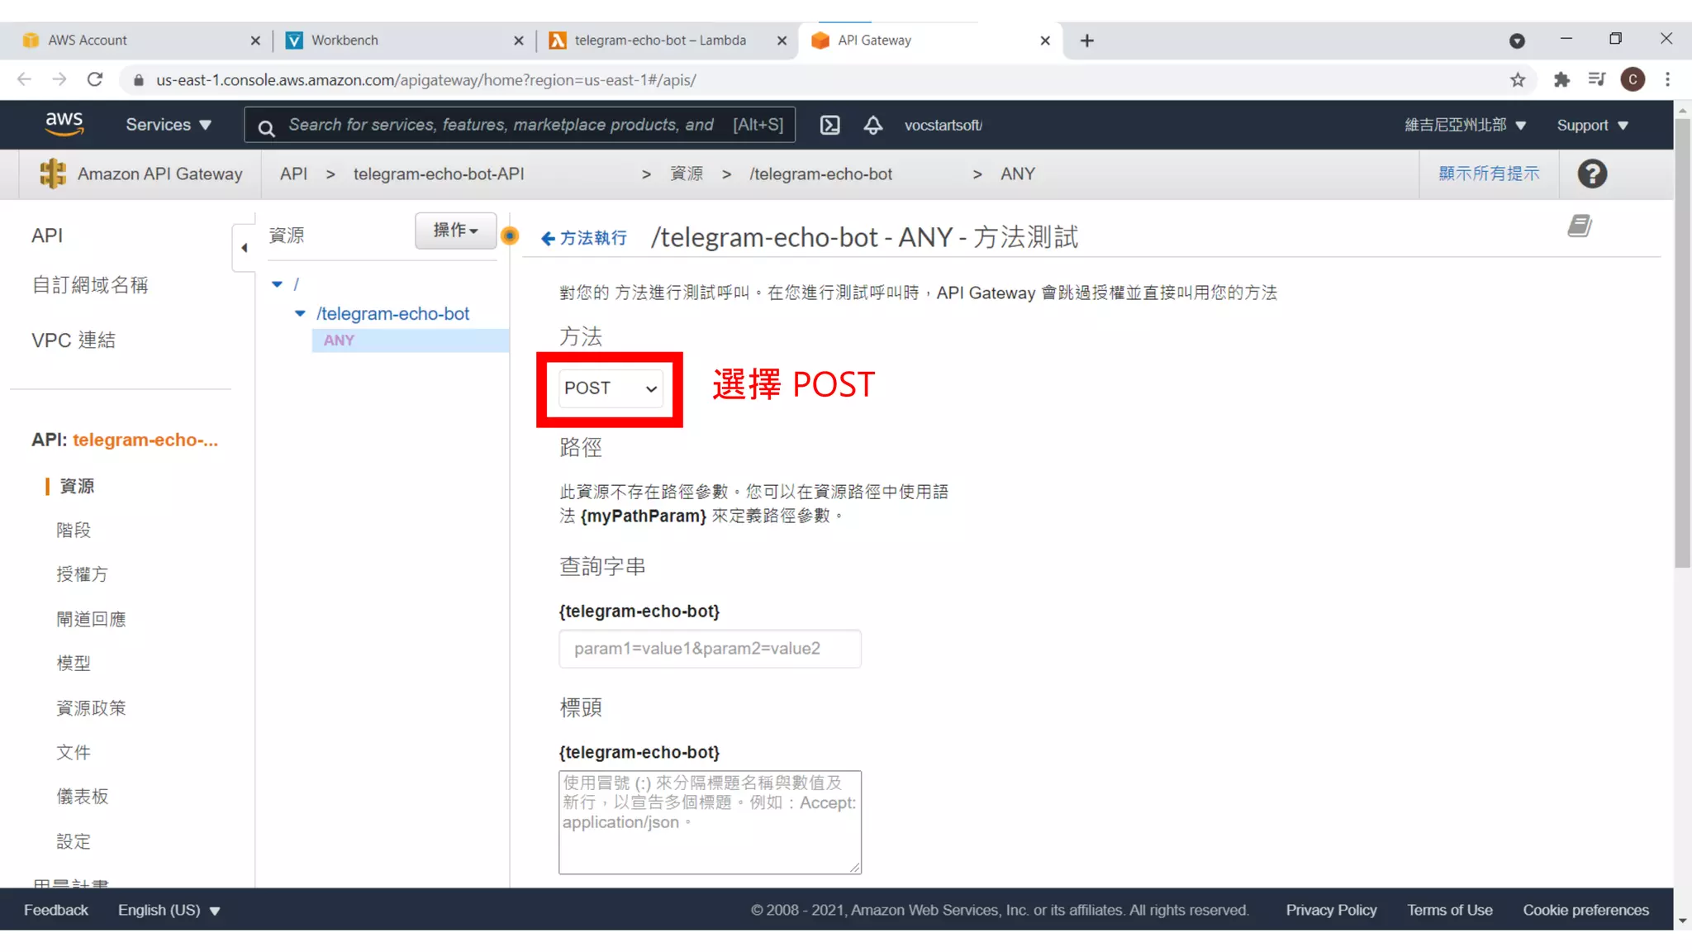The image size is (1692, 952).
Task: Click the telegram-echo-bot-API breadcrumb
Action: [x=439, y=174]
